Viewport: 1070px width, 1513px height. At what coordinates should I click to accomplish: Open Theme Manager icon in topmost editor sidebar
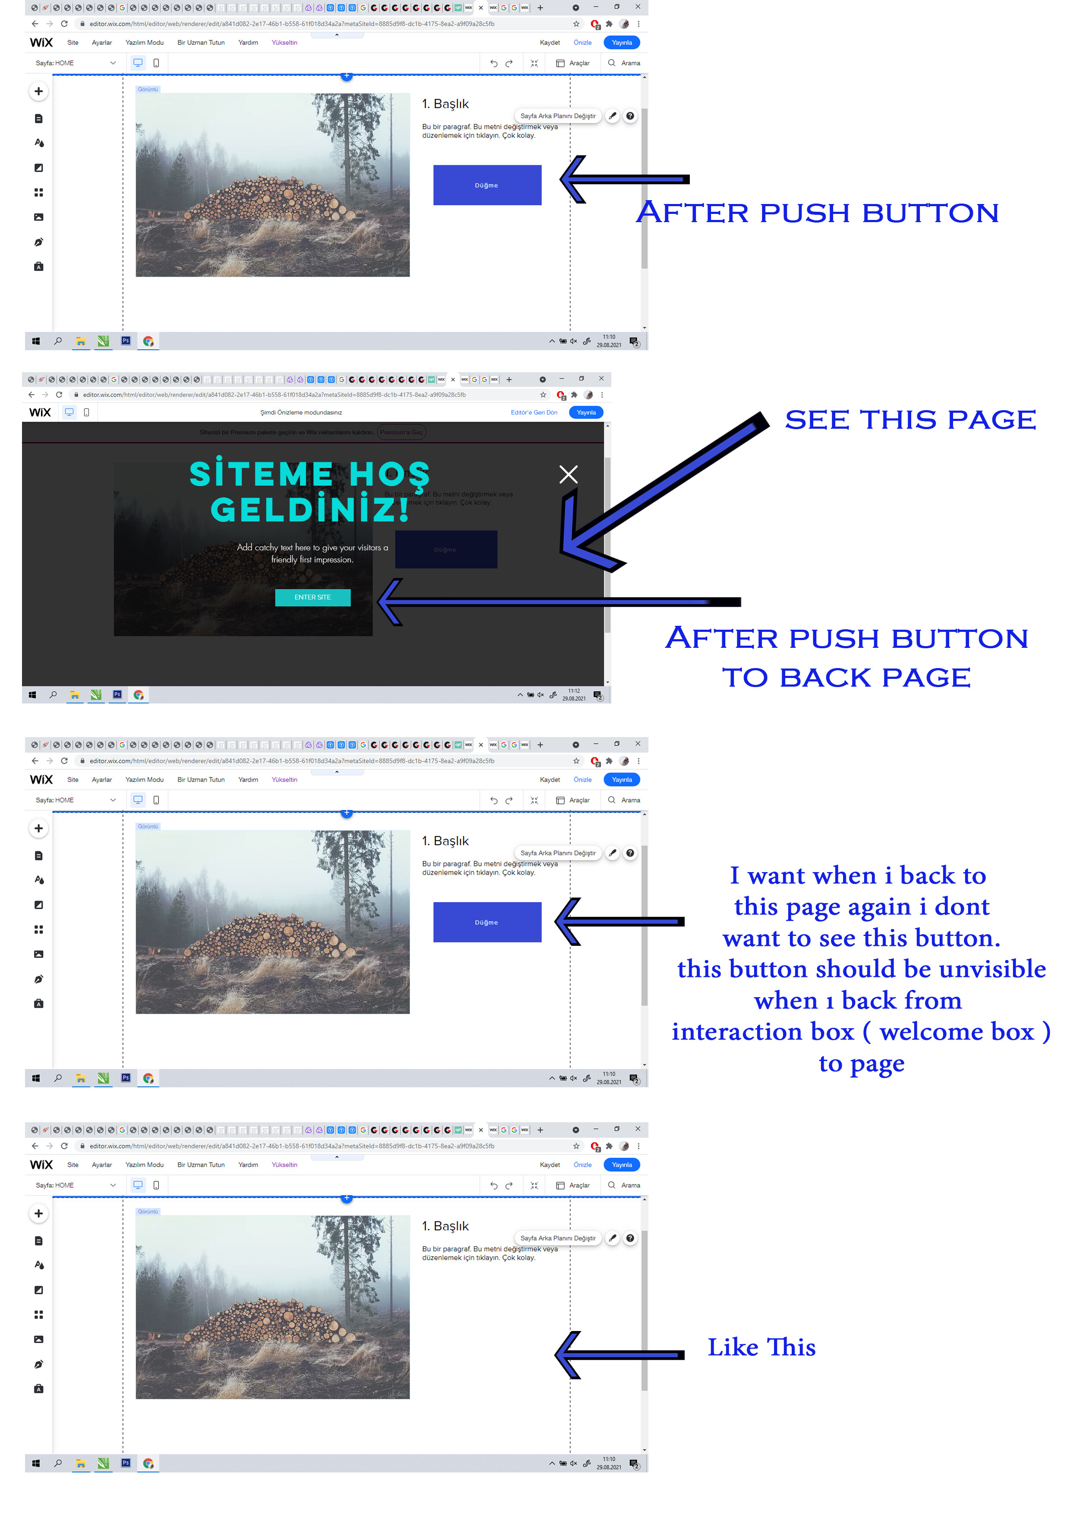38,143
